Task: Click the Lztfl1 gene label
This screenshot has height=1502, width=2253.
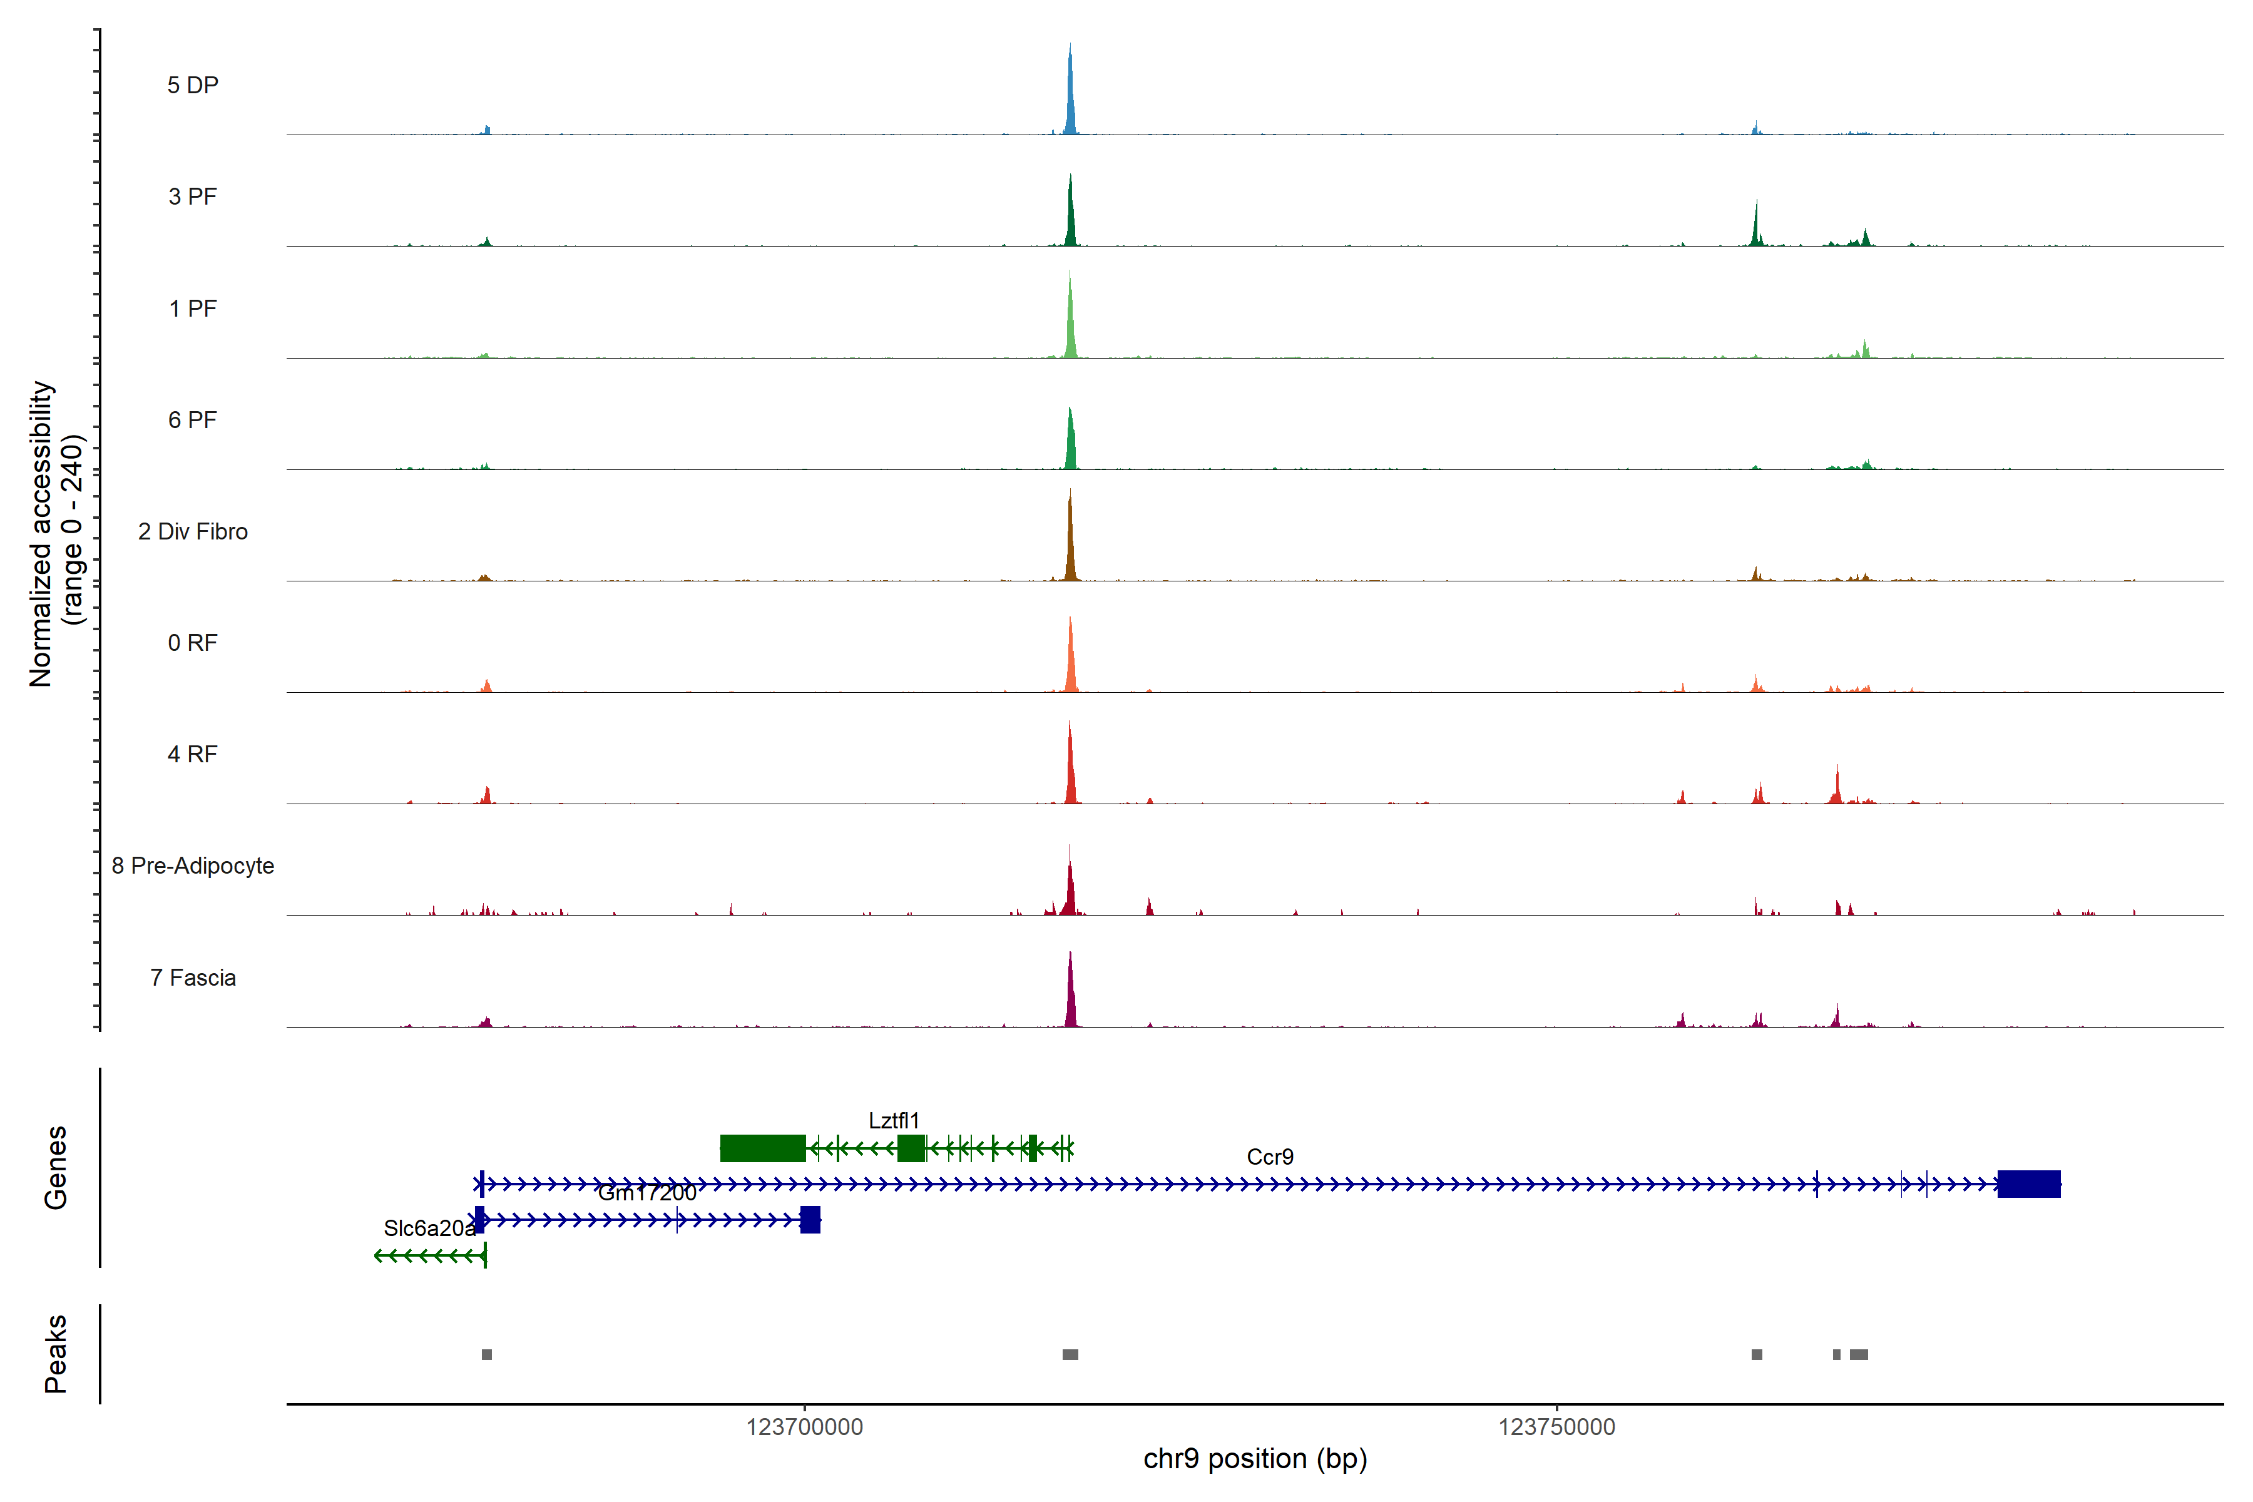Action: 893,1121
